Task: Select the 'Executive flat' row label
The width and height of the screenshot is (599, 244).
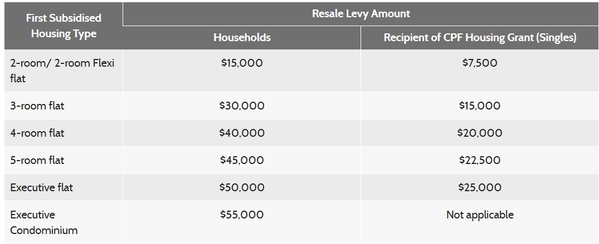Action: (x=41, y=187)
